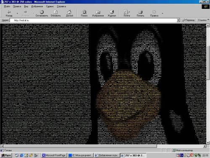Image resolution: width=210 pixels, height=158 pixels.
Task: Click the Refresh (Обновить) toolbar icon
Action: [x=55, y=12]
